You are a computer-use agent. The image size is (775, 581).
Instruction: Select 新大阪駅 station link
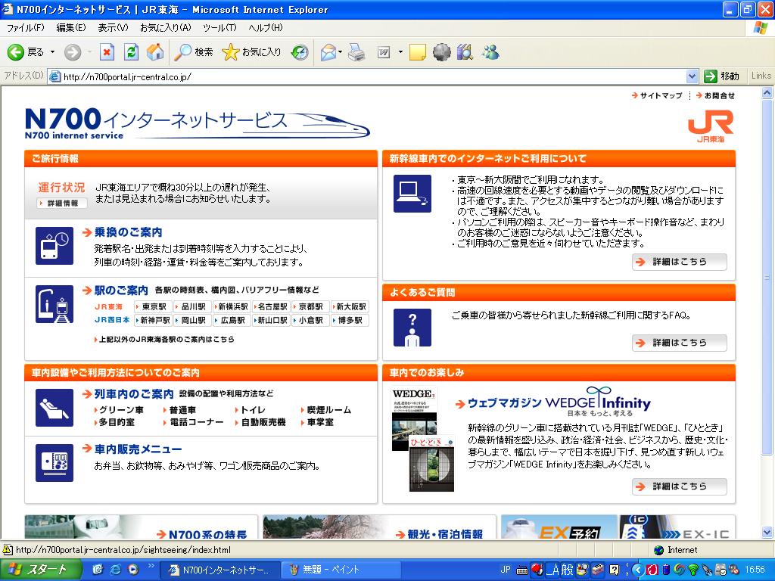click(350, 307)
